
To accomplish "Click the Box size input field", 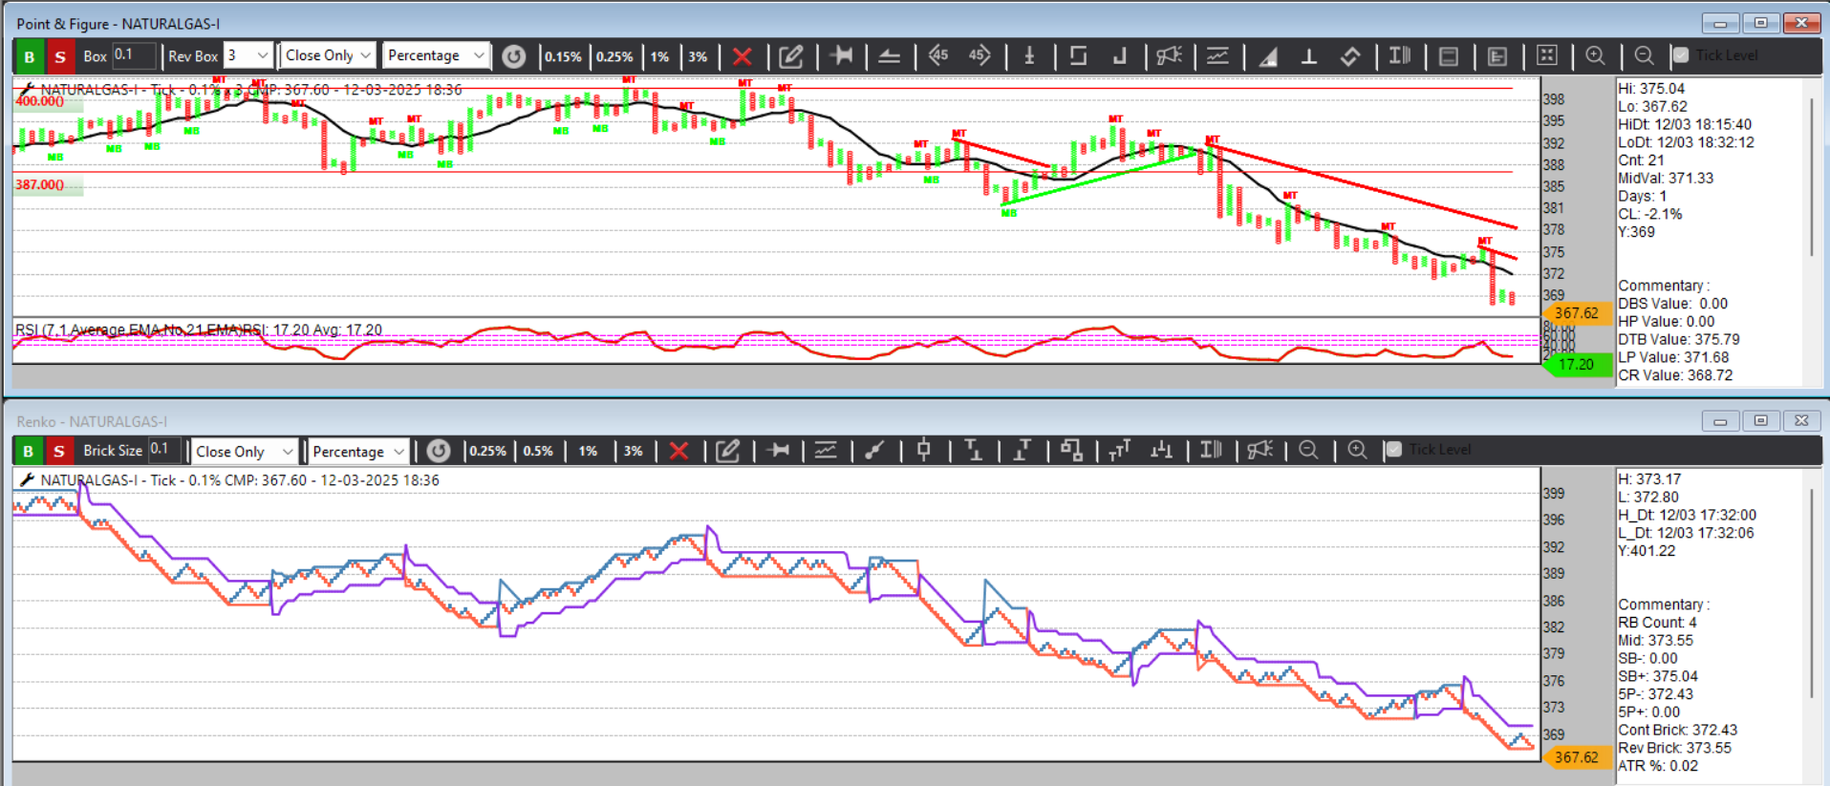I will [134, 55].
